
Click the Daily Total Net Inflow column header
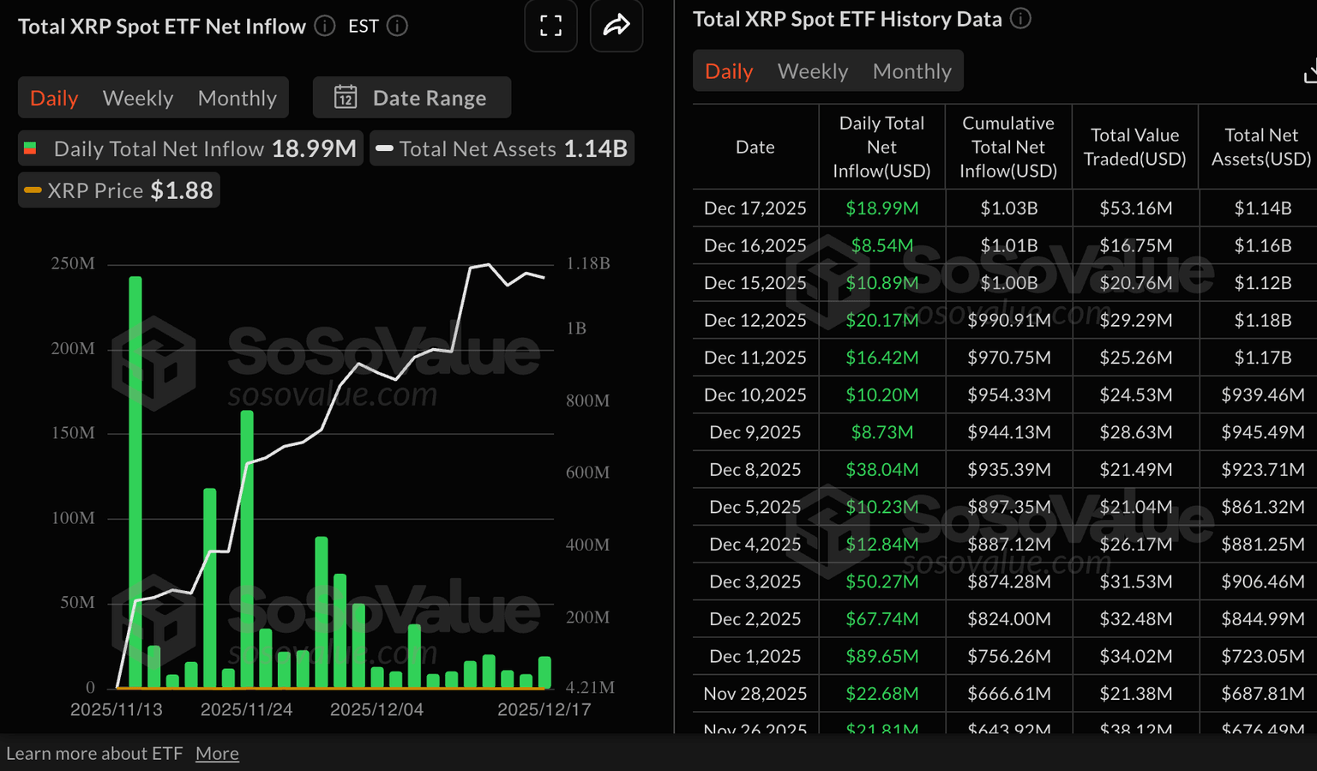coord(881,148)
